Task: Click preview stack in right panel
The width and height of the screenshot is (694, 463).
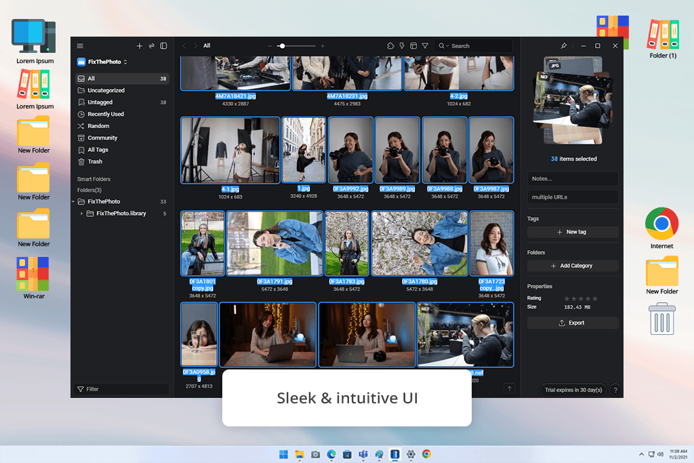Action: (x=573, y=102)
